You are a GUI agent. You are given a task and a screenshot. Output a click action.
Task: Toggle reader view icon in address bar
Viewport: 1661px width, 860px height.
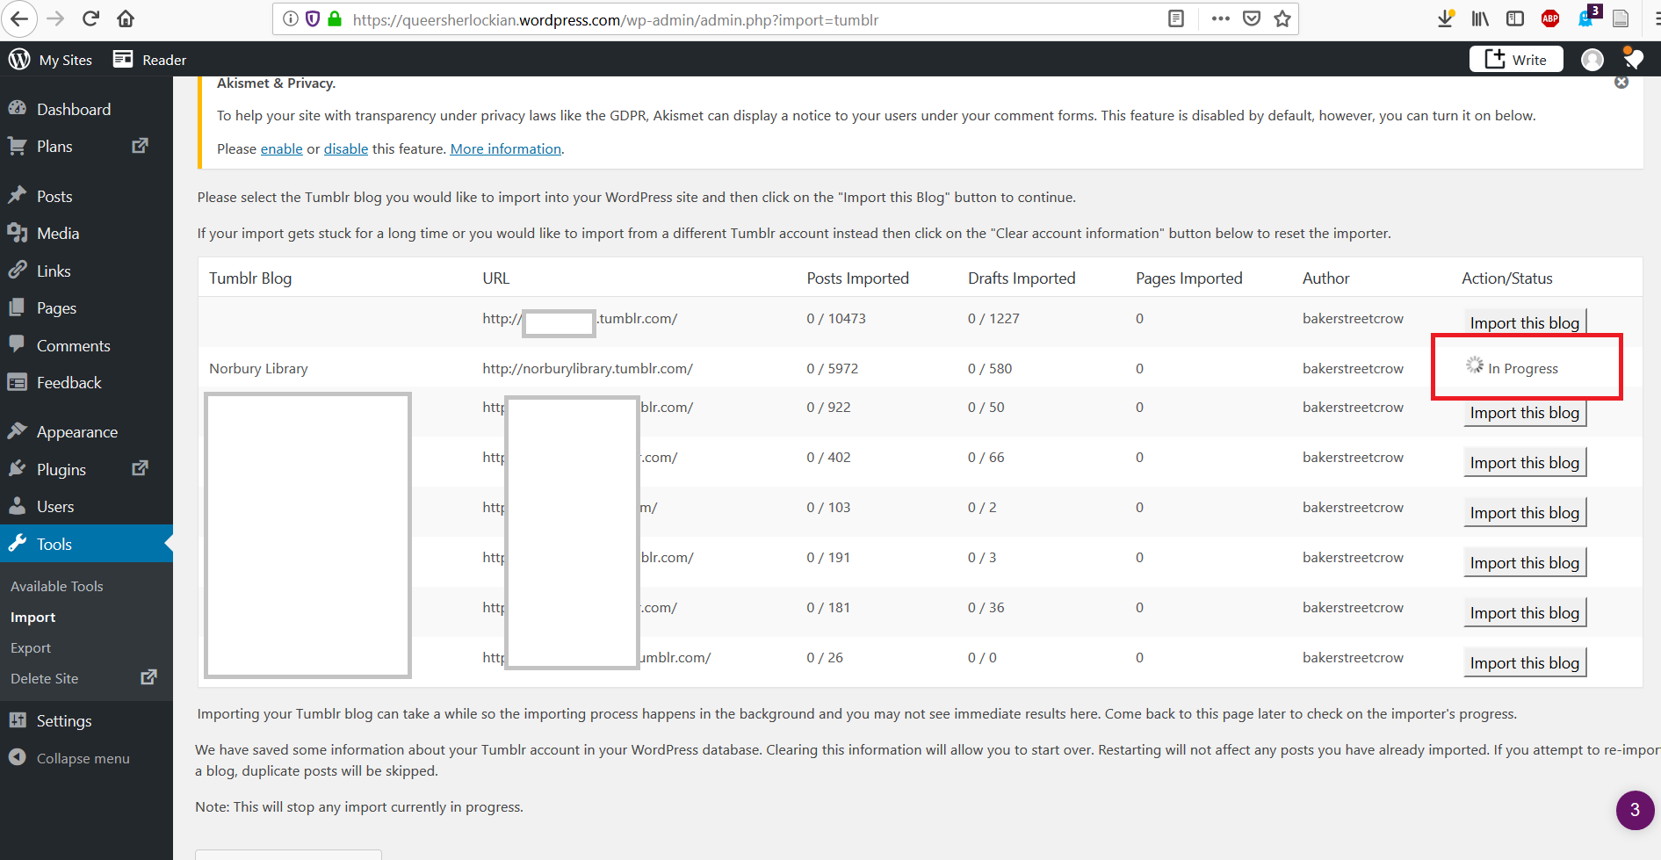coord(1176,18)
